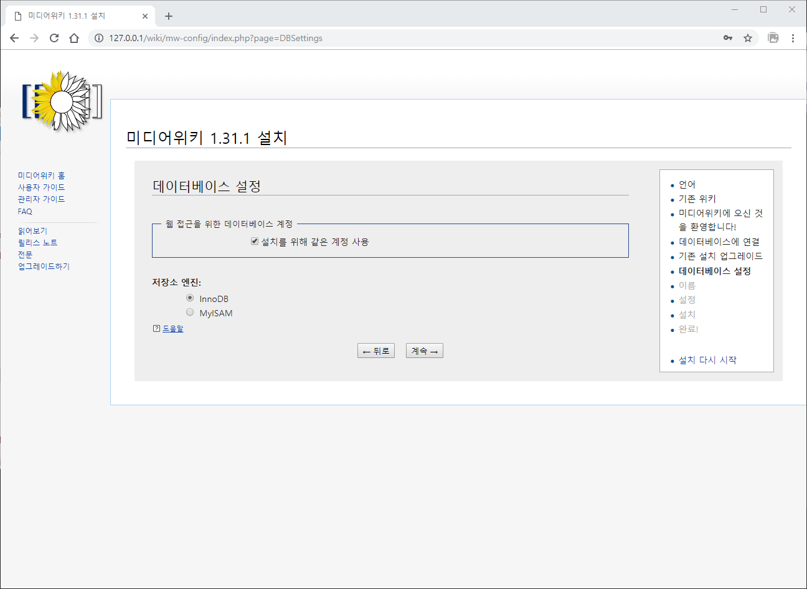
Task: Open saved password key icon
Action: point(728,38)
